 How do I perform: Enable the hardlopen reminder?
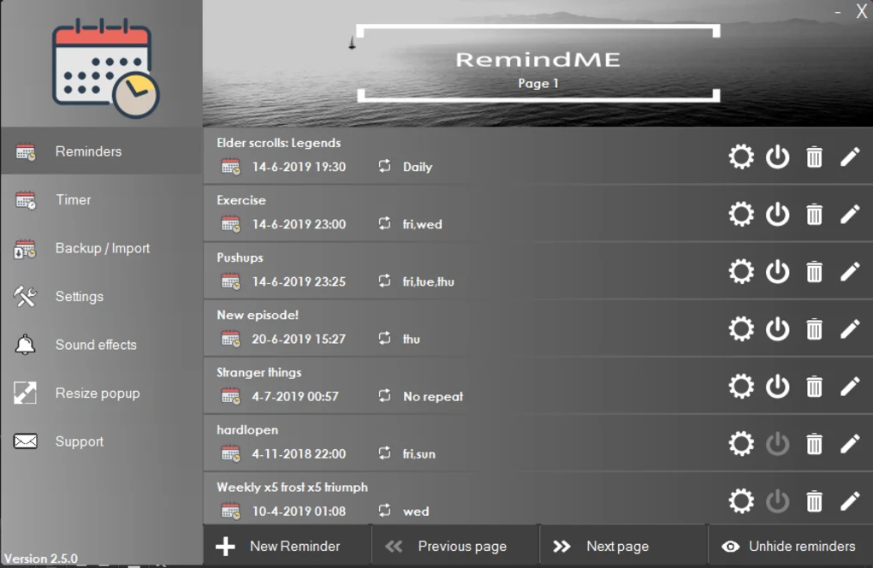pyautogui.click(x=777, y=444)
